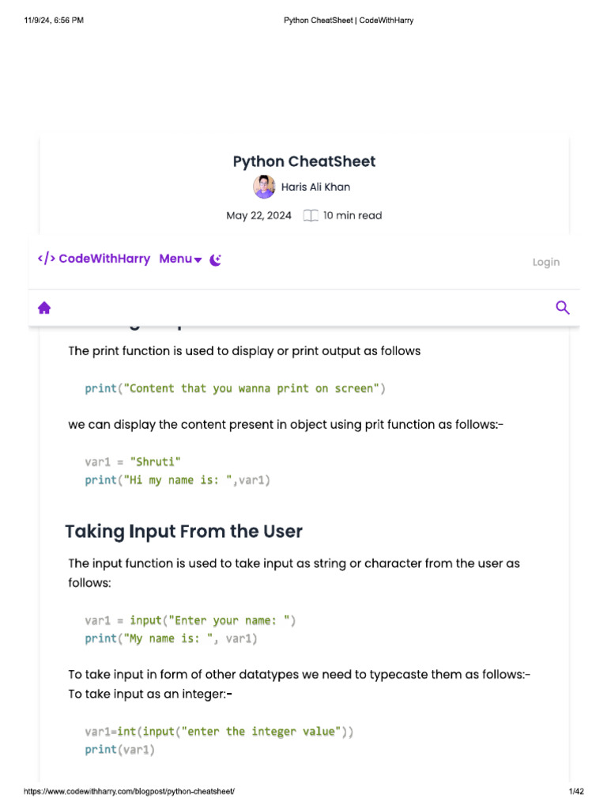Click the int(input(...)) integer code line
The image size is (607, 810).
[219, 732]
